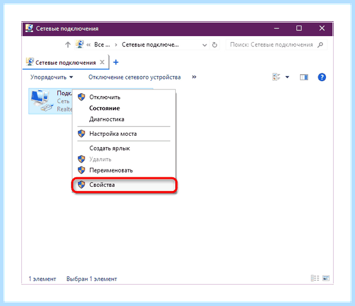Open Свойства from context menu

coord(124,184)
